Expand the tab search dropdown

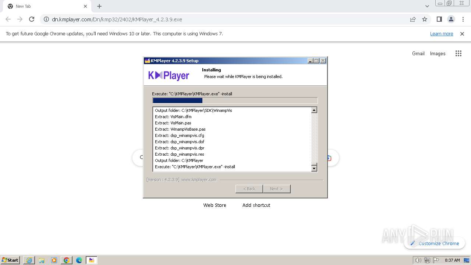(427, 6)
